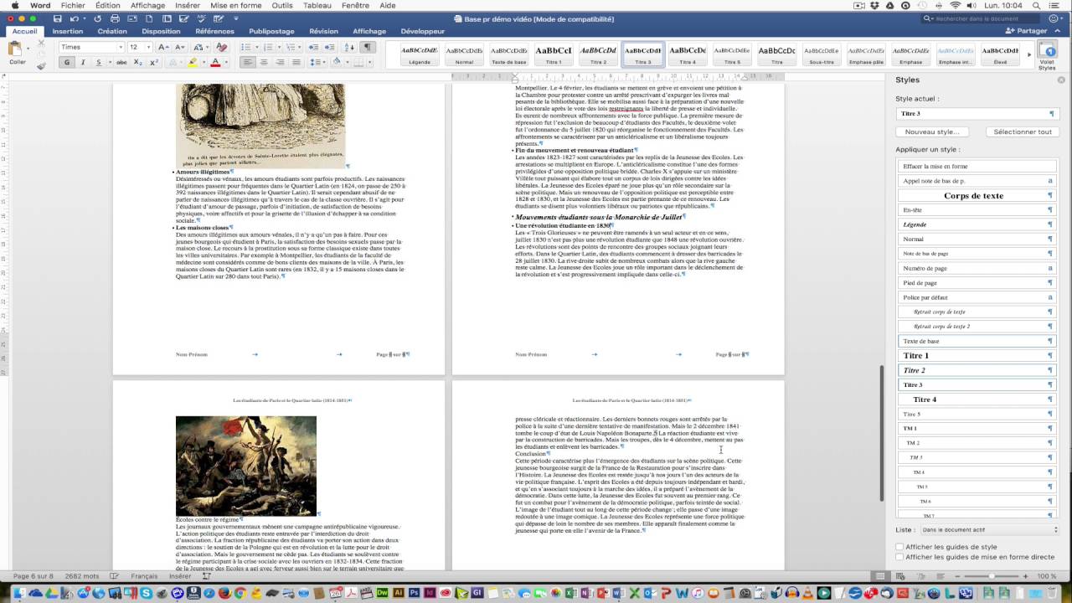Screen dimensions: 1072x603
Task: Start a numbered list
Action: coord(270,47)
